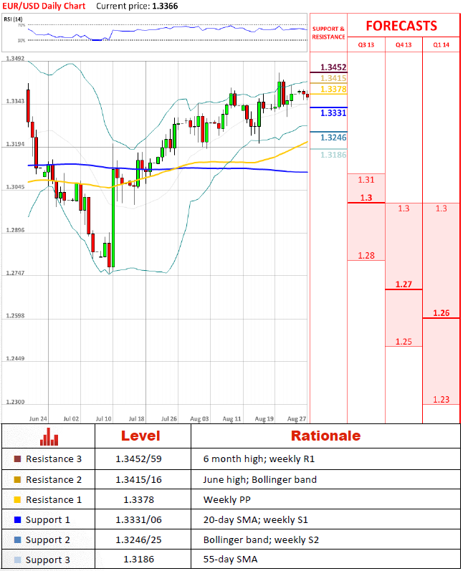Click the Rationale column header
The width and height of the screenshot is (463, 571).
(325, 436)
